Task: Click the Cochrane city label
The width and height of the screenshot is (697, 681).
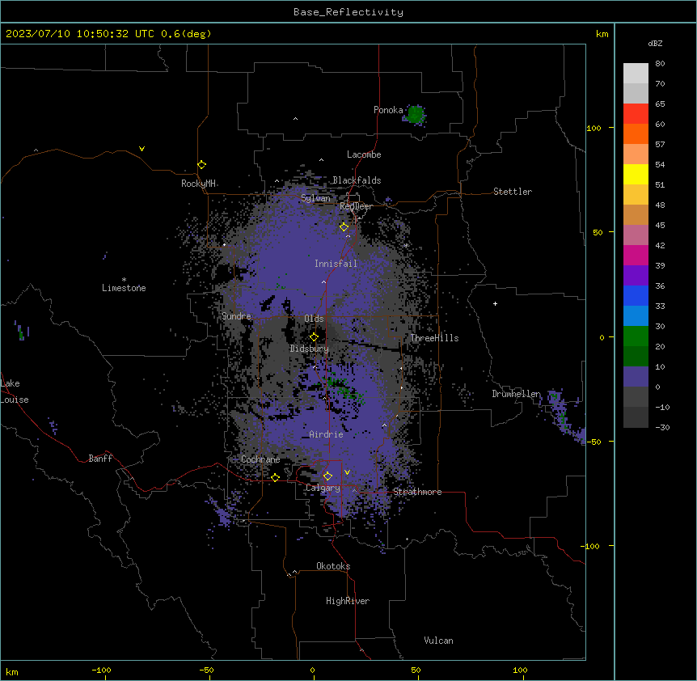Action: (x=260, y=459)
